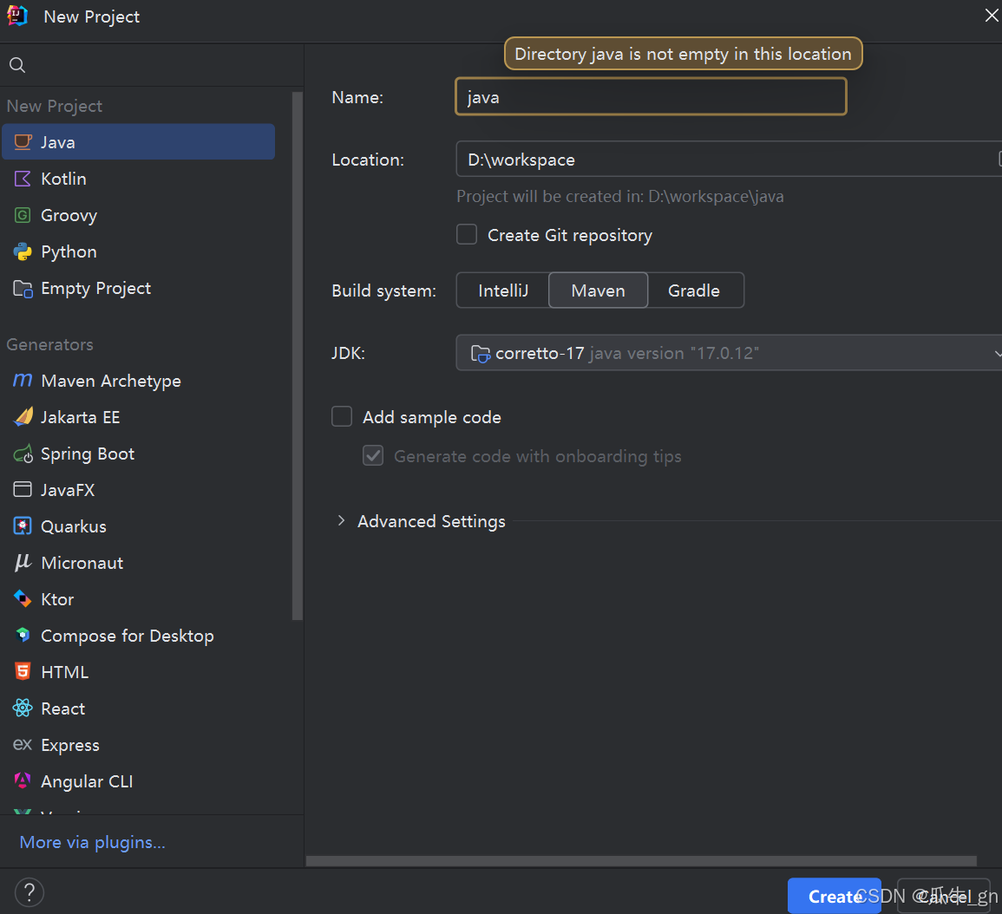Select the Java coffee cup icon

coord(23,142)
